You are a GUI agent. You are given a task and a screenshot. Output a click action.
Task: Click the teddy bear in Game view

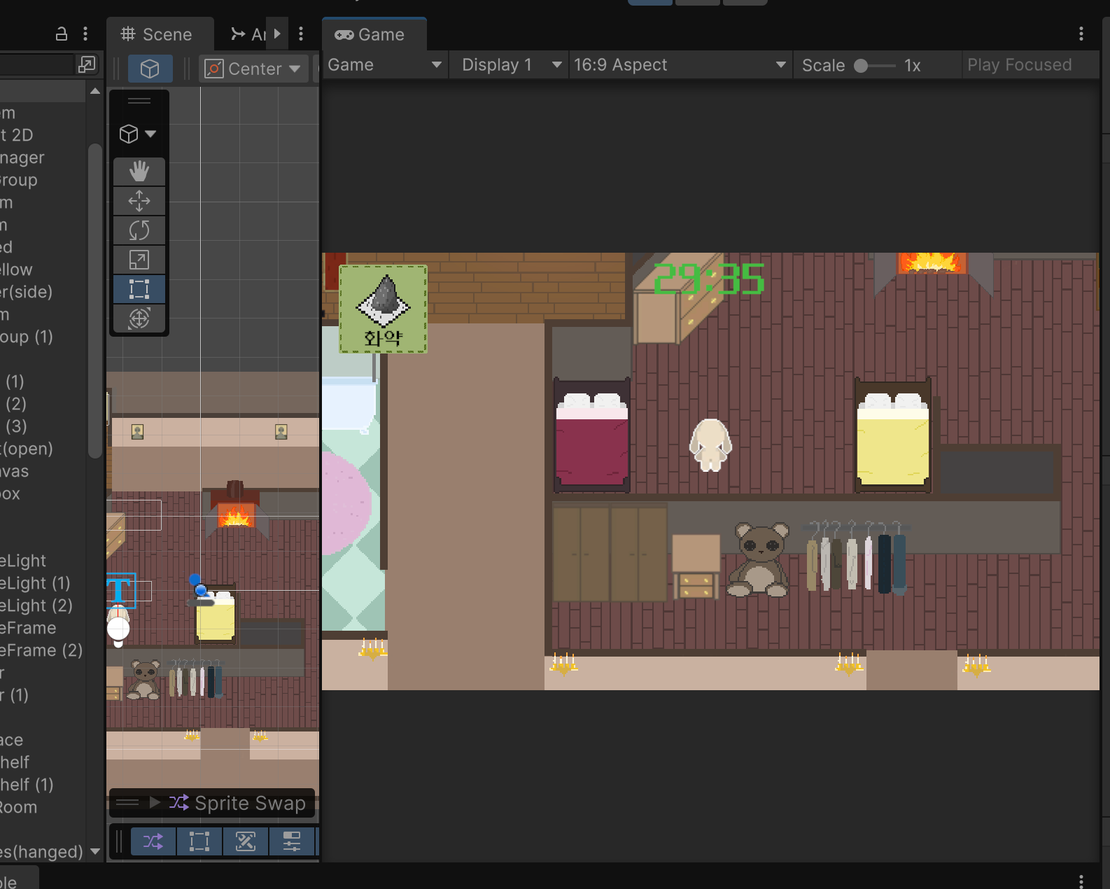coord(759,559)
